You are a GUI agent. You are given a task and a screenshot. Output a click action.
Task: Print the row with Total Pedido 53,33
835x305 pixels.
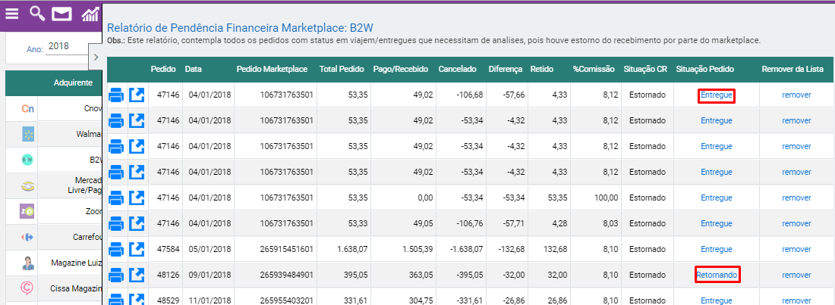click(x=117, y=223)
